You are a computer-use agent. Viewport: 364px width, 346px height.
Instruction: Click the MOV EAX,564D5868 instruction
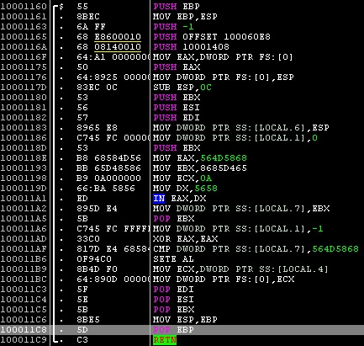(x=200, y=158)
